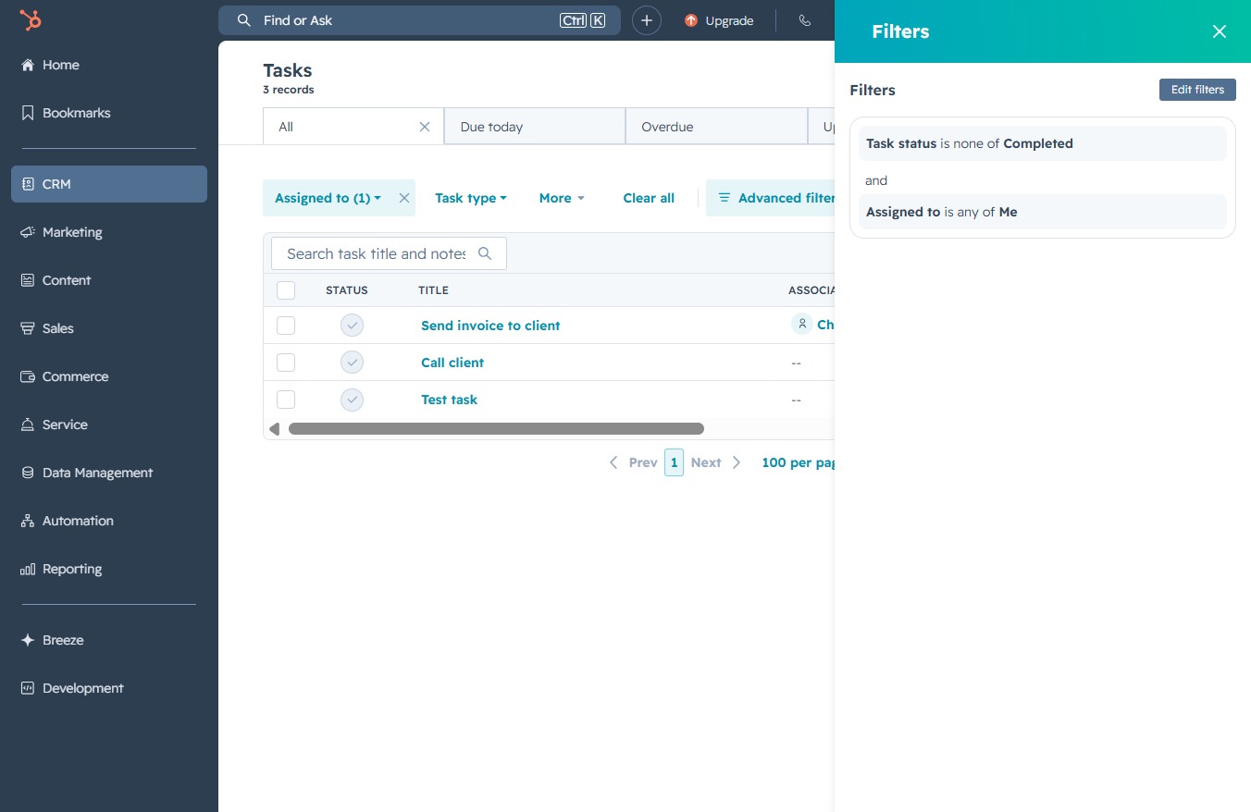1251x812 pixels.
Task: Open Content in the sidebar
Action: pyautogui.click(x=109, y=280)
